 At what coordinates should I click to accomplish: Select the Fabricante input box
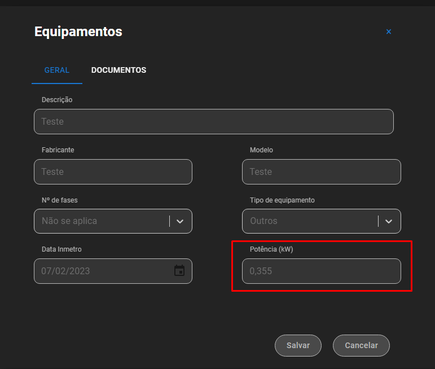[x=113, y=172]
